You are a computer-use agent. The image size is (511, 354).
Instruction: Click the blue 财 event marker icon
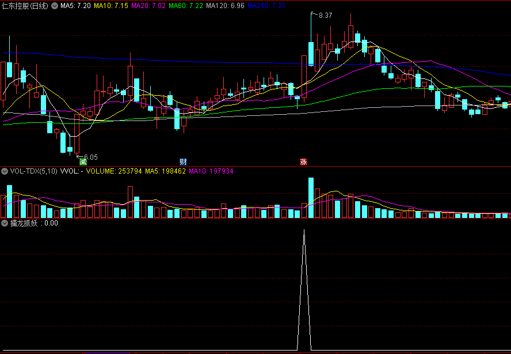(x=183, y=161)
